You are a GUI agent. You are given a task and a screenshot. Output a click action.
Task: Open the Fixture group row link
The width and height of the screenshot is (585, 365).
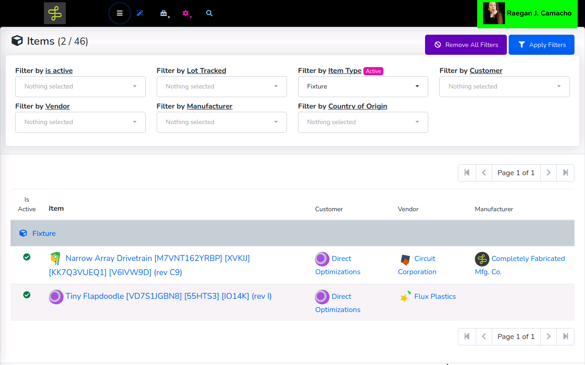tap(44, 234)
